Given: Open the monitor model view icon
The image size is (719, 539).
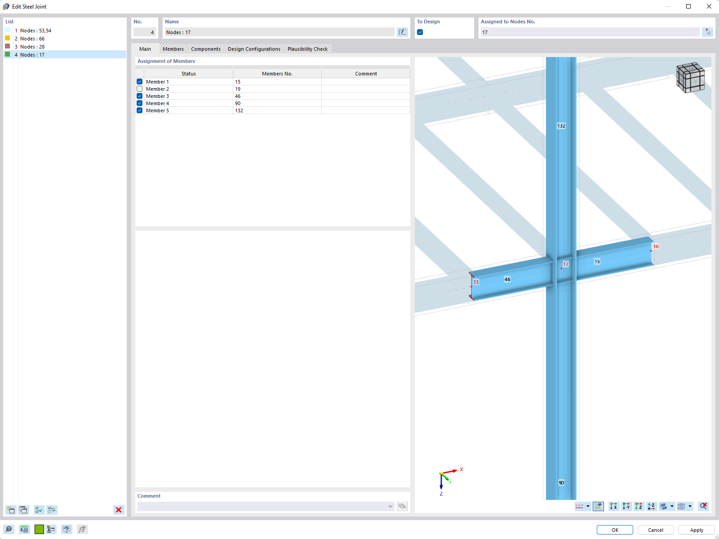Looking at the screenshot, I should click(67, 529).
